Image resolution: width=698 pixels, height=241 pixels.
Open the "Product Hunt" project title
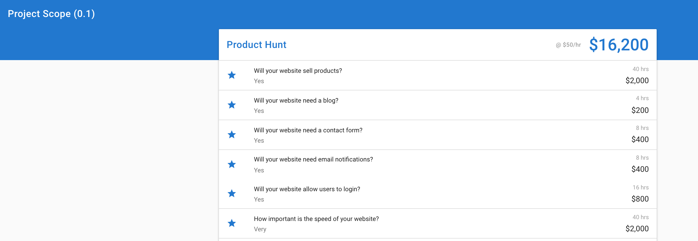click(x=256, y=45)
